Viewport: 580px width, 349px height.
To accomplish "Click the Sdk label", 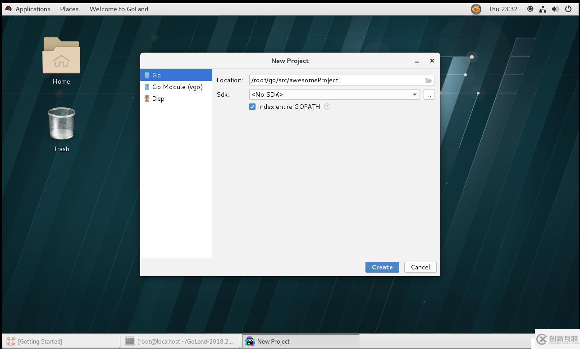I will pos(223,94).
